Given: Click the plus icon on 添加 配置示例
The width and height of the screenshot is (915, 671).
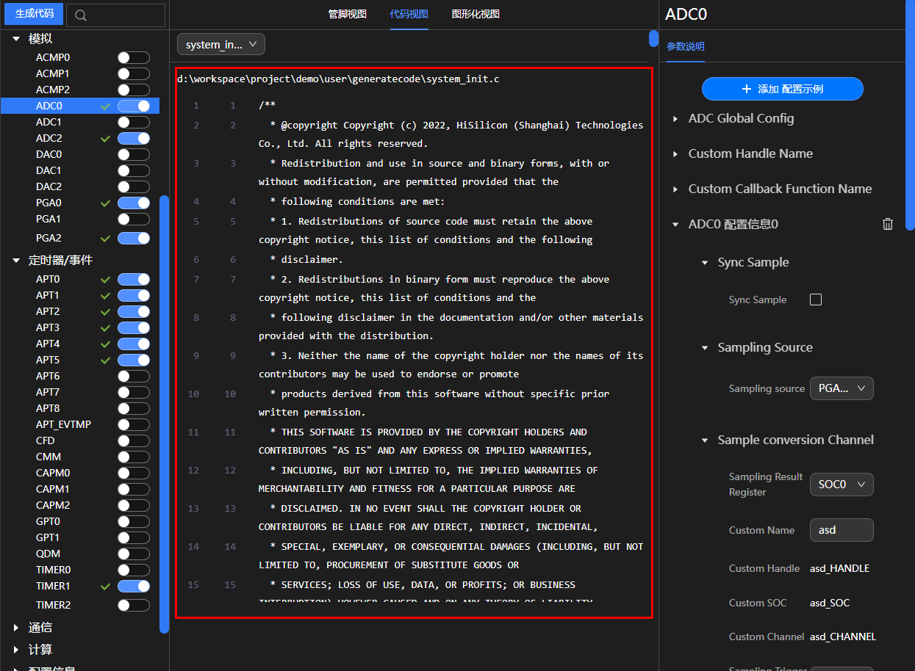Looking at the screenshot, I should tap(747, 89).
